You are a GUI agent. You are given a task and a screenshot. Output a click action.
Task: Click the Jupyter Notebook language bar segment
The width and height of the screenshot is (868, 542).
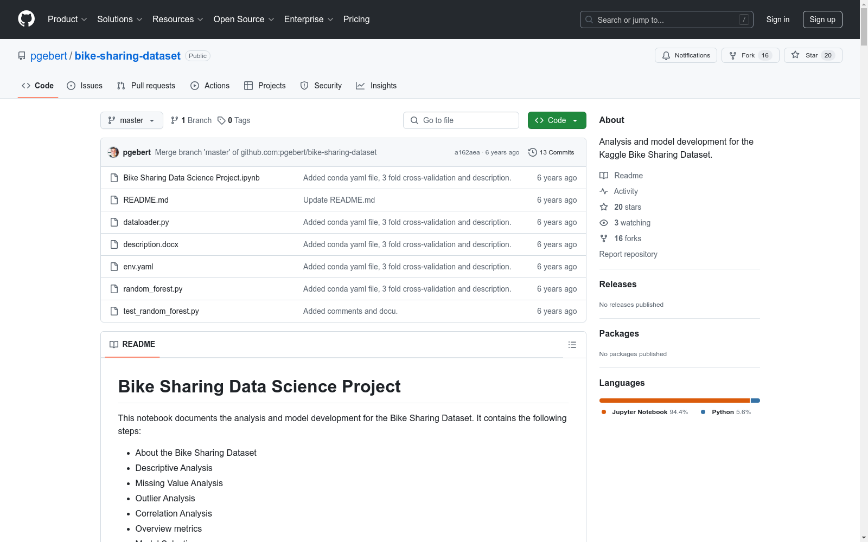[674, 401]
